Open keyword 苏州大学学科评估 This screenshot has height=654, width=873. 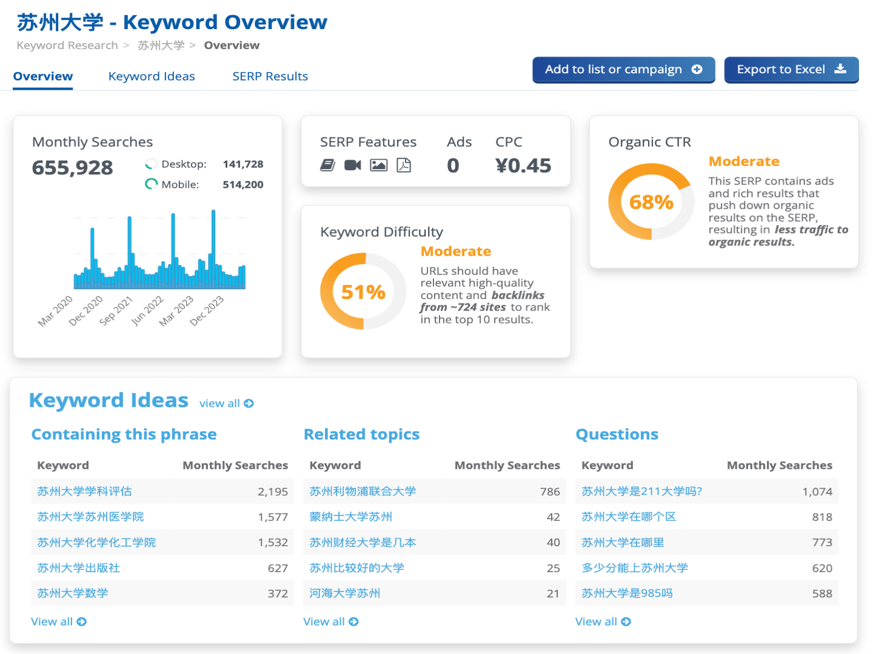[85, 492]
